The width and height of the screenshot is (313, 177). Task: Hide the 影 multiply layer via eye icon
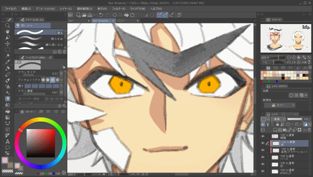(x=263, y=143)
